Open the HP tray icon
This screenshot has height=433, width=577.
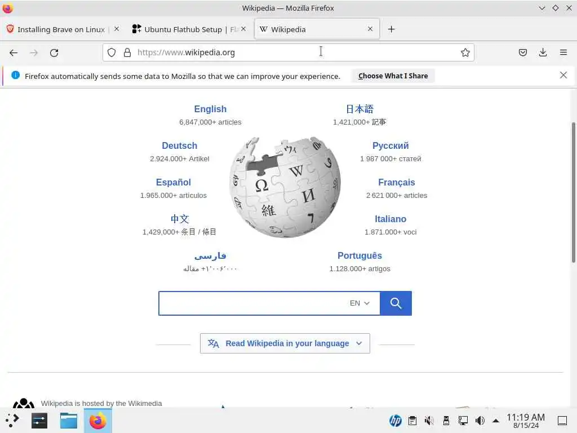tap(395, 421)
